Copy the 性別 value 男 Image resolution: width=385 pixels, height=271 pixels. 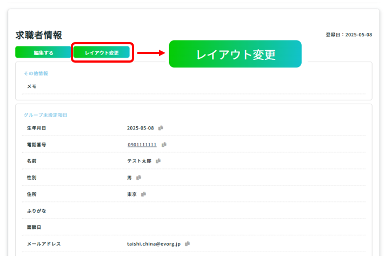(x=139, y=178)
